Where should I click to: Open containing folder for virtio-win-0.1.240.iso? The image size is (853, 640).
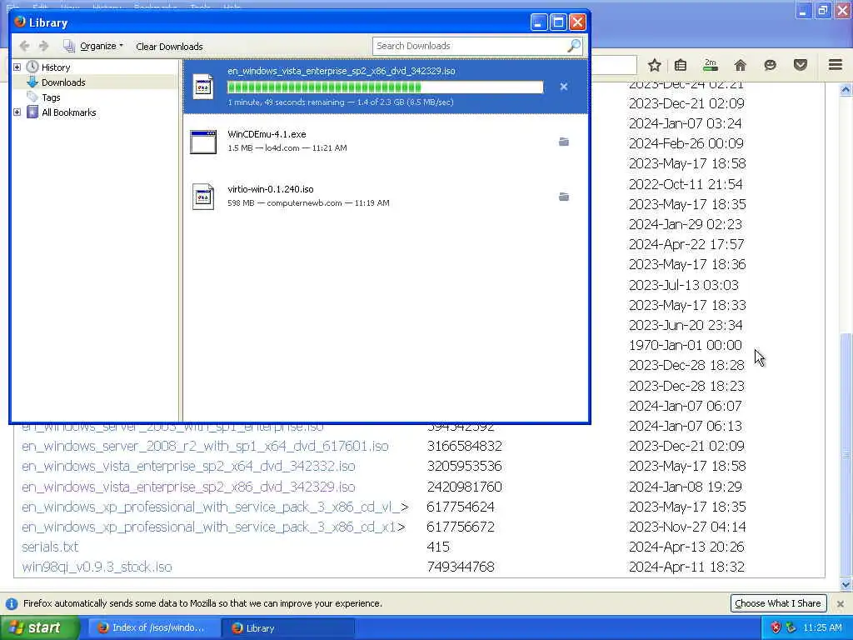pos(564,197)
